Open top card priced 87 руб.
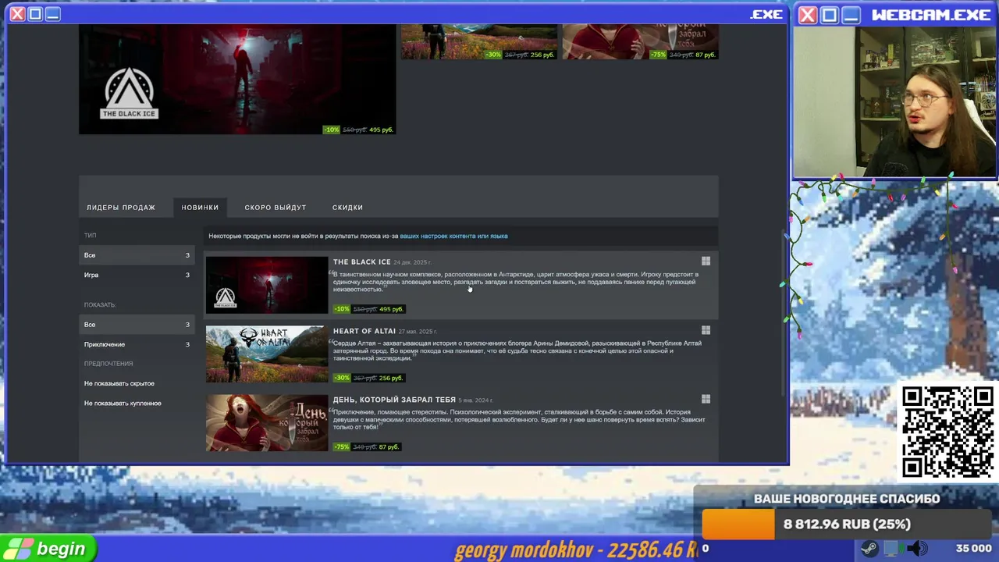The height and width of the screenshot is (562, 999). [x=640, y=41]
